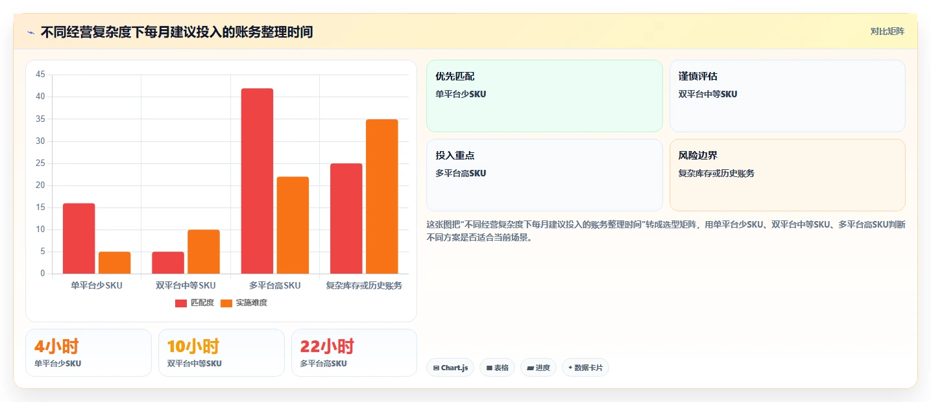
Task: Click the lightning icon beside the title
Action: pos(30,32)
